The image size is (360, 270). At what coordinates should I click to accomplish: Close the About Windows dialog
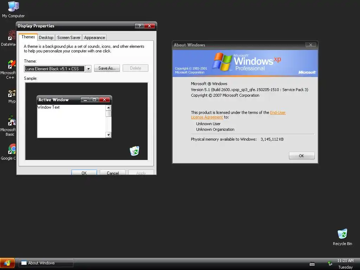(311, 45)
